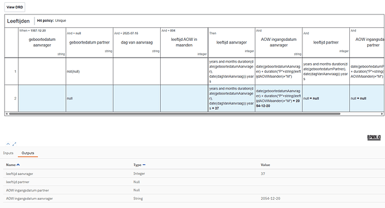Select the geboortedatum partner column header
Screen dimensions: 385x208
[x=89, y=42]
